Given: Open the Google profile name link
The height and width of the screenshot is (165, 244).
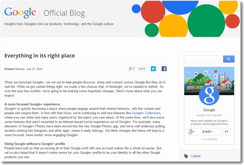Looking at the screenshot, I should click(x=209, y=110).
